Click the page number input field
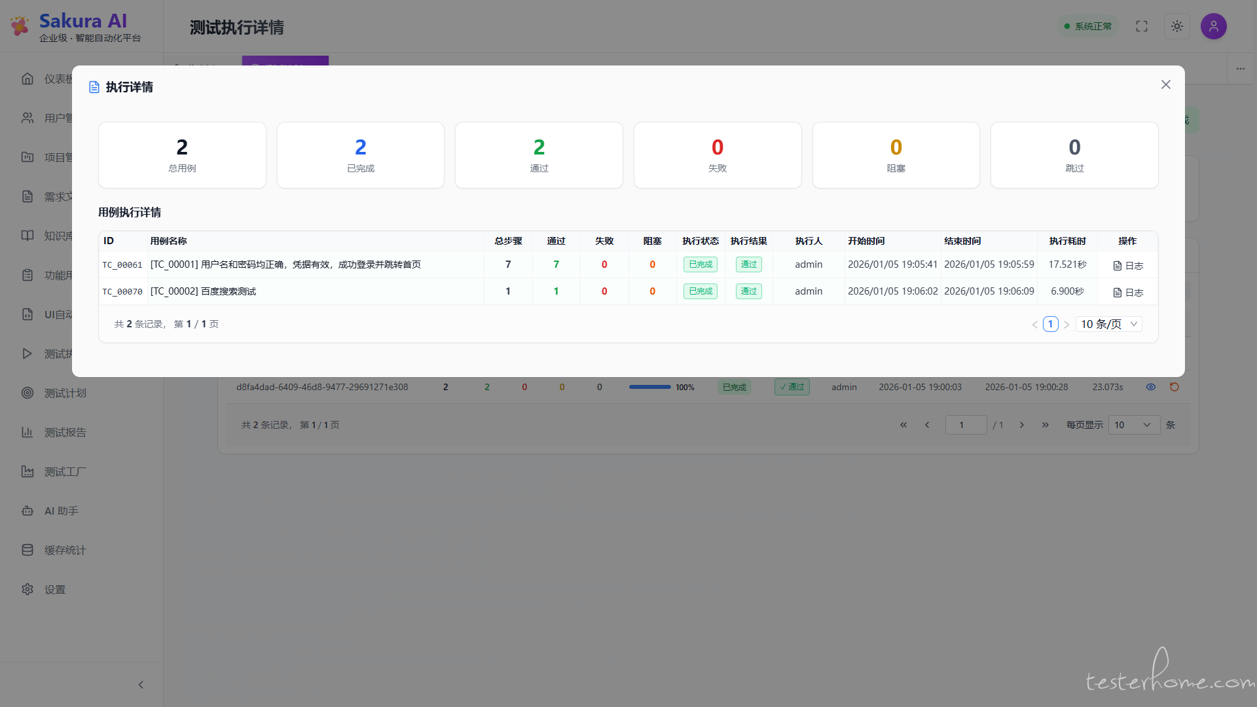Screen dimensions: 1257x707 point(965,425)
